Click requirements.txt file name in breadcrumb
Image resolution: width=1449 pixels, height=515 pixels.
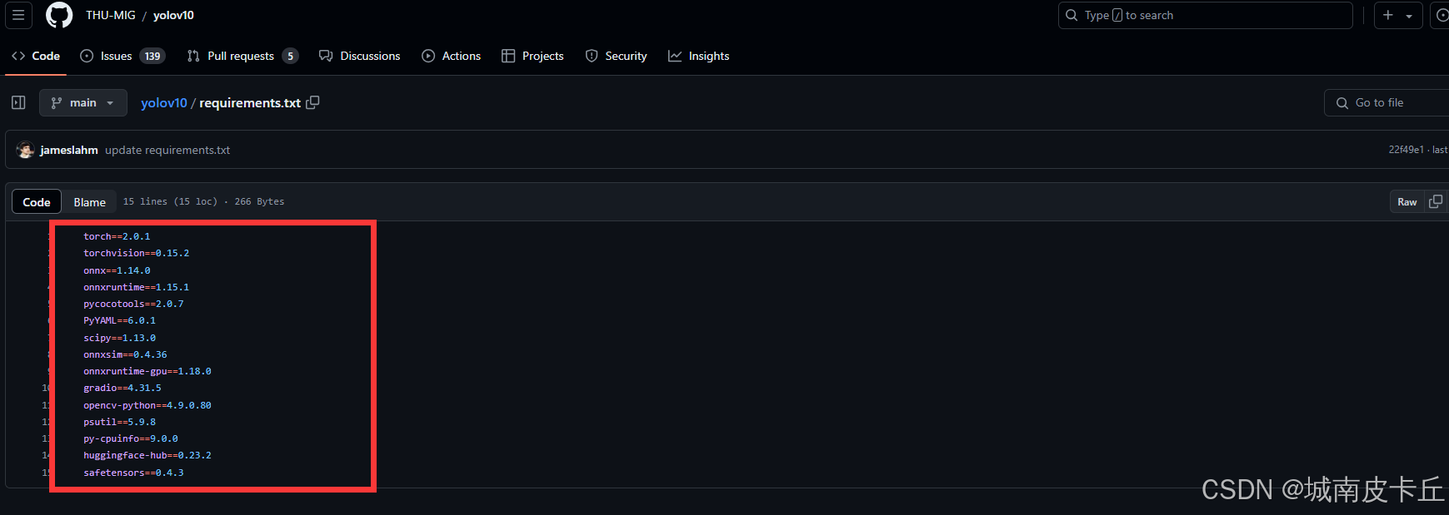250,103
